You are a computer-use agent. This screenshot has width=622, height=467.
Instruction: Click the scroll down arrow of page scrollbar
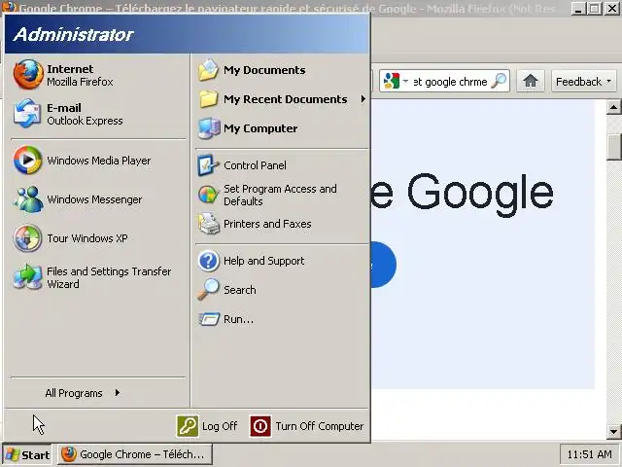(613, 432)
